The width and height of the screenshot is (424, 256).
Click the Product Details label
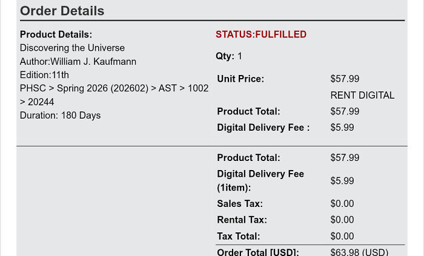pyautogui.click(x=56, y=34)
